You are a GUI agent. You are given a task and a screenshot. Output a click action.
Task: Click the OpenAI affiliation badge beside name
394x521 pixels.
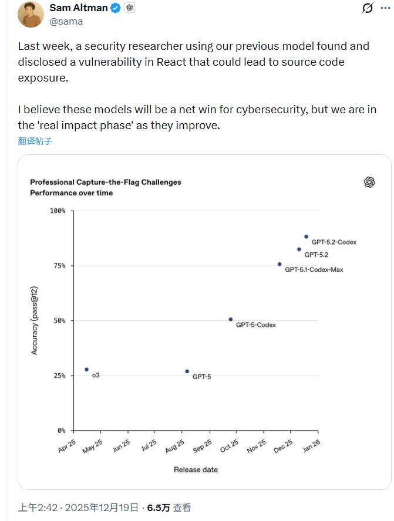[130, 8]
